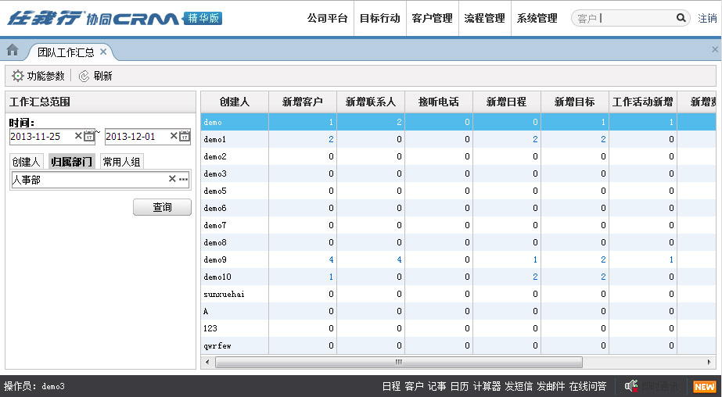Open calendar picker for end date
Viewport: 722px width, 397px height.
[x=185, y=136]
